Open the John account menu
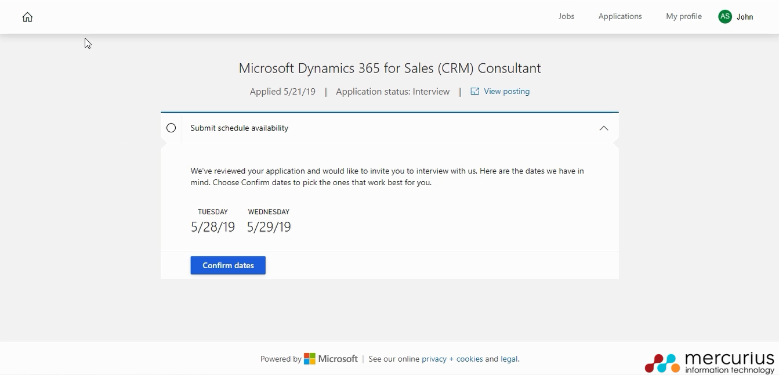 click(745, 17)
